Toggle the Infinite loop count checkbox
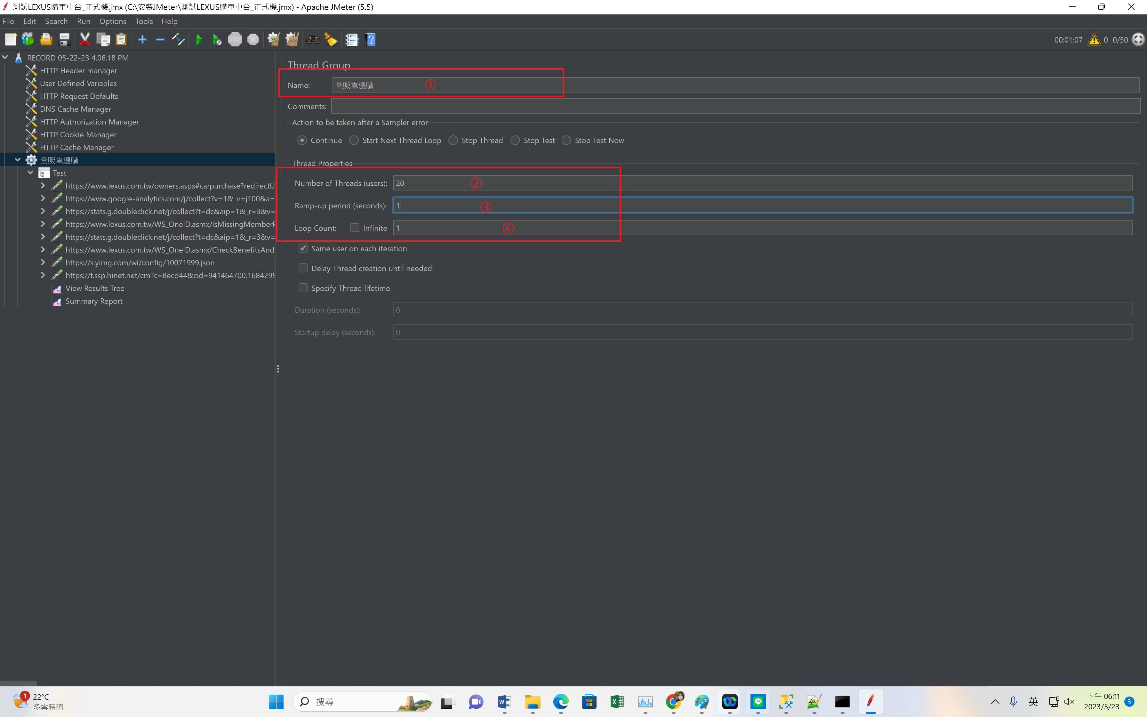The image size is (1147, 717). point(355,228)
